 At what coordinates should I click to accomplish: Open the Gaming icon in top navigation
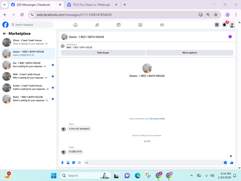tap(162, 25)
